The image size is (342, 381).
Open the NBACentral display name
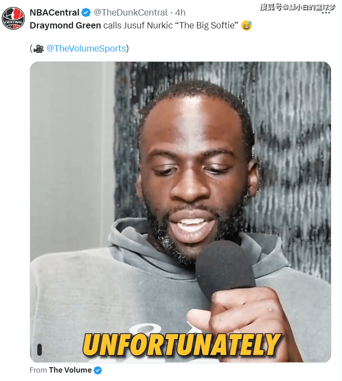(x=55, y=12)
